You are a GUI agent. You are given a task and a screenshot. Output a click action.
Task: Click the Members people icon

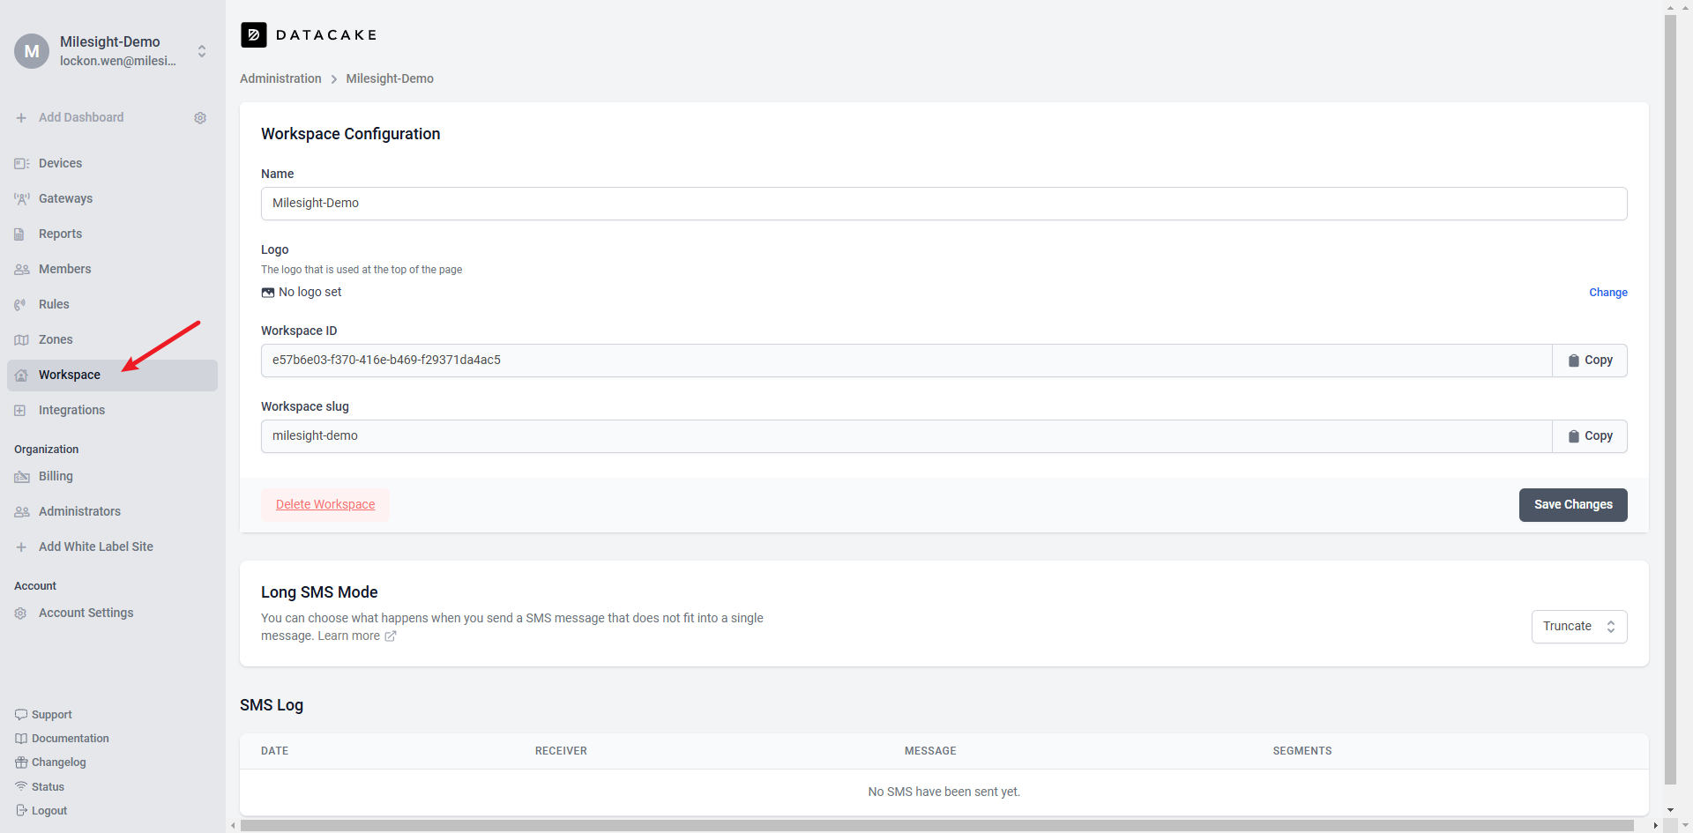coord(21,269)
